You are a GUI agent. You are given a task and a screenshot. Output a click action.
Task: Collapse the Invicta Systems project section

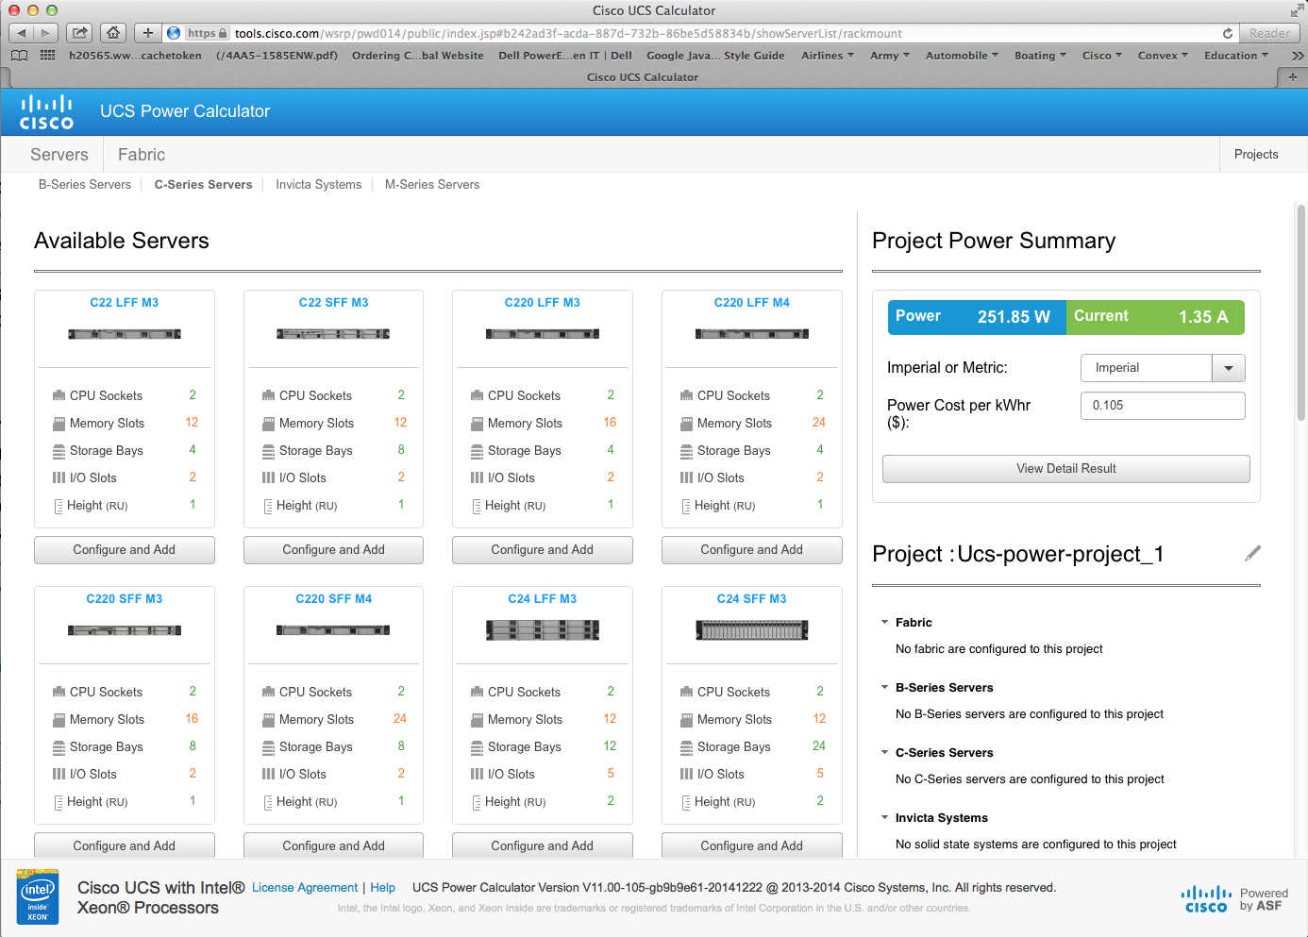point(884,818)
